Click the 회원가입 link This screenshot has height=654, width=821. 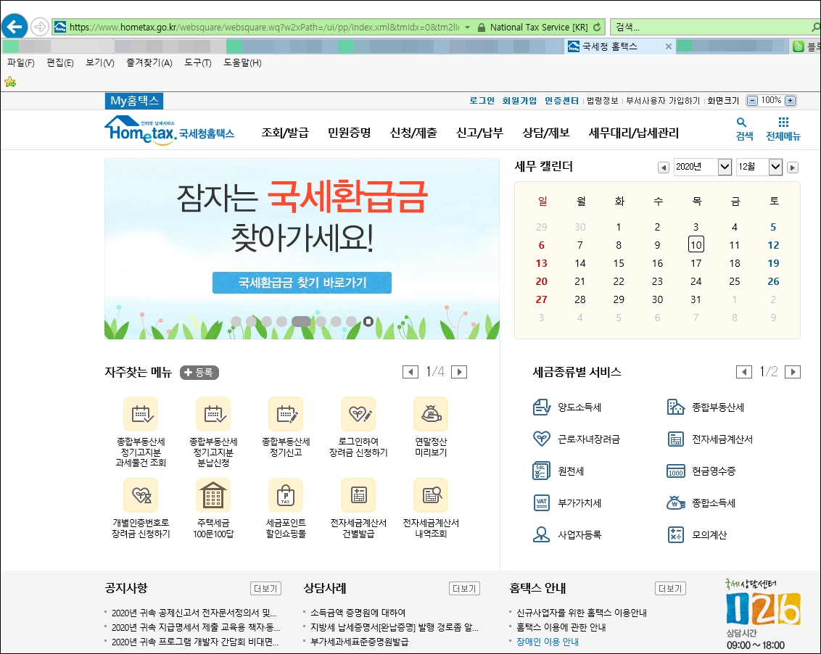519,101
